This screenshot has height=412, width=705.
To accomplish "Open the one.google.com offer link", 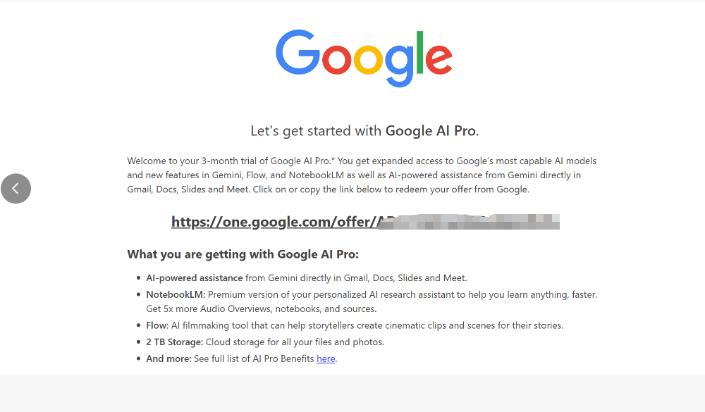I will coord(365,222).
